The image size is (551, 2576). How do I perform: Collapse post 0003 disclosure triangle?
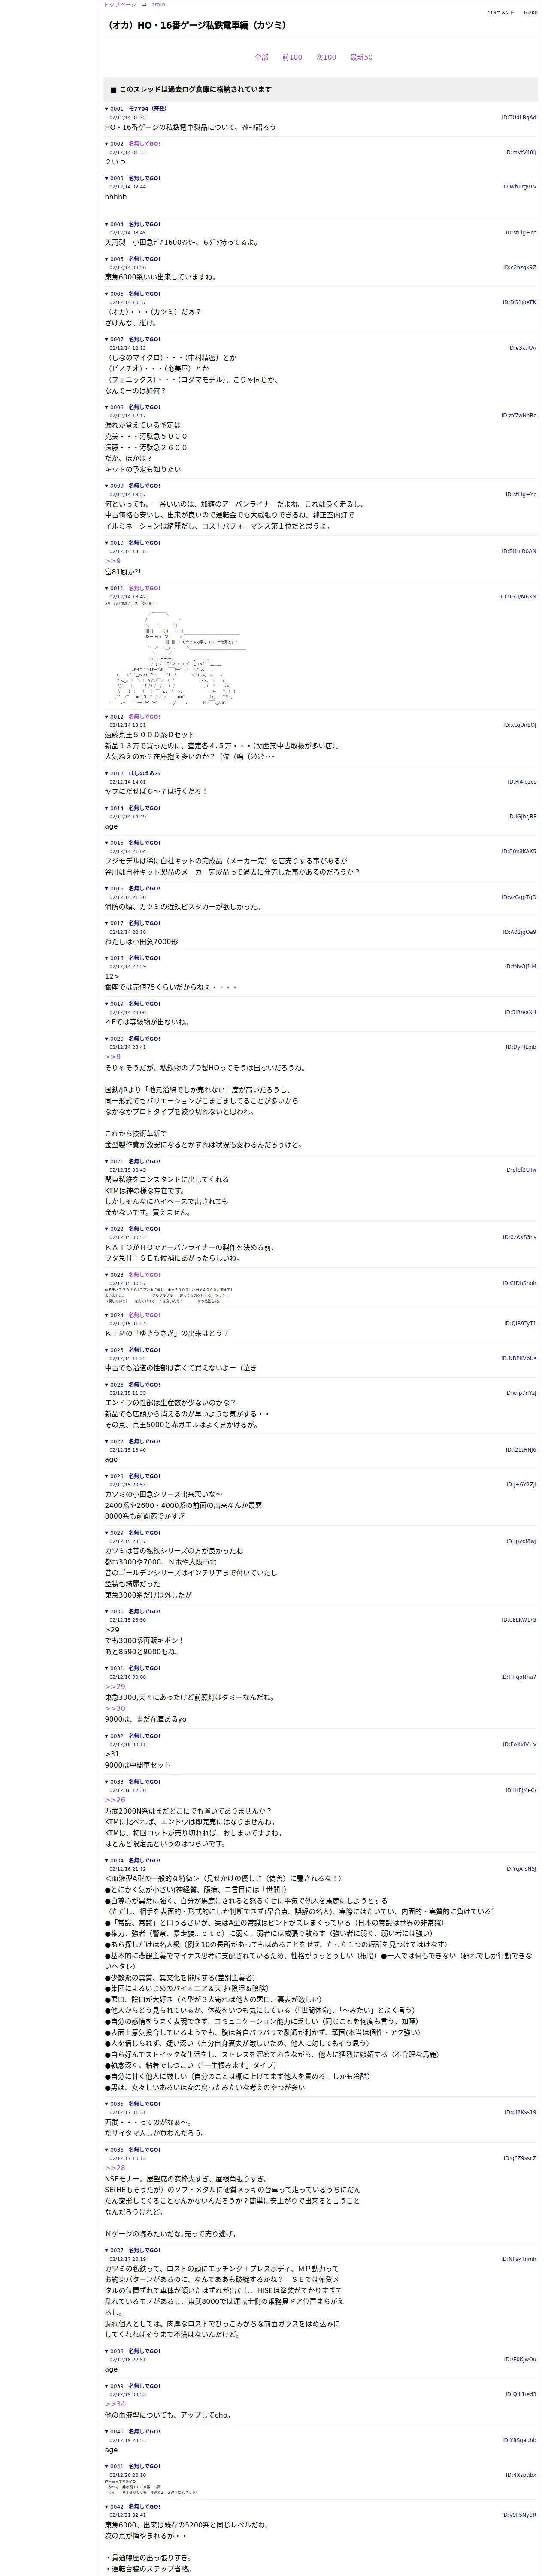107,179
